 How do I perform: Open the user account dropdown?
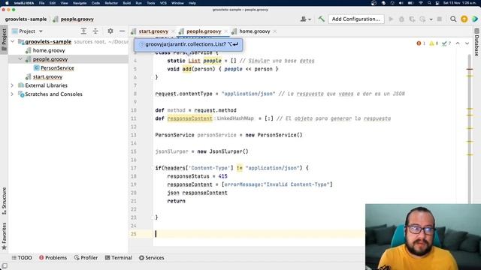click(x=306, y=19)
